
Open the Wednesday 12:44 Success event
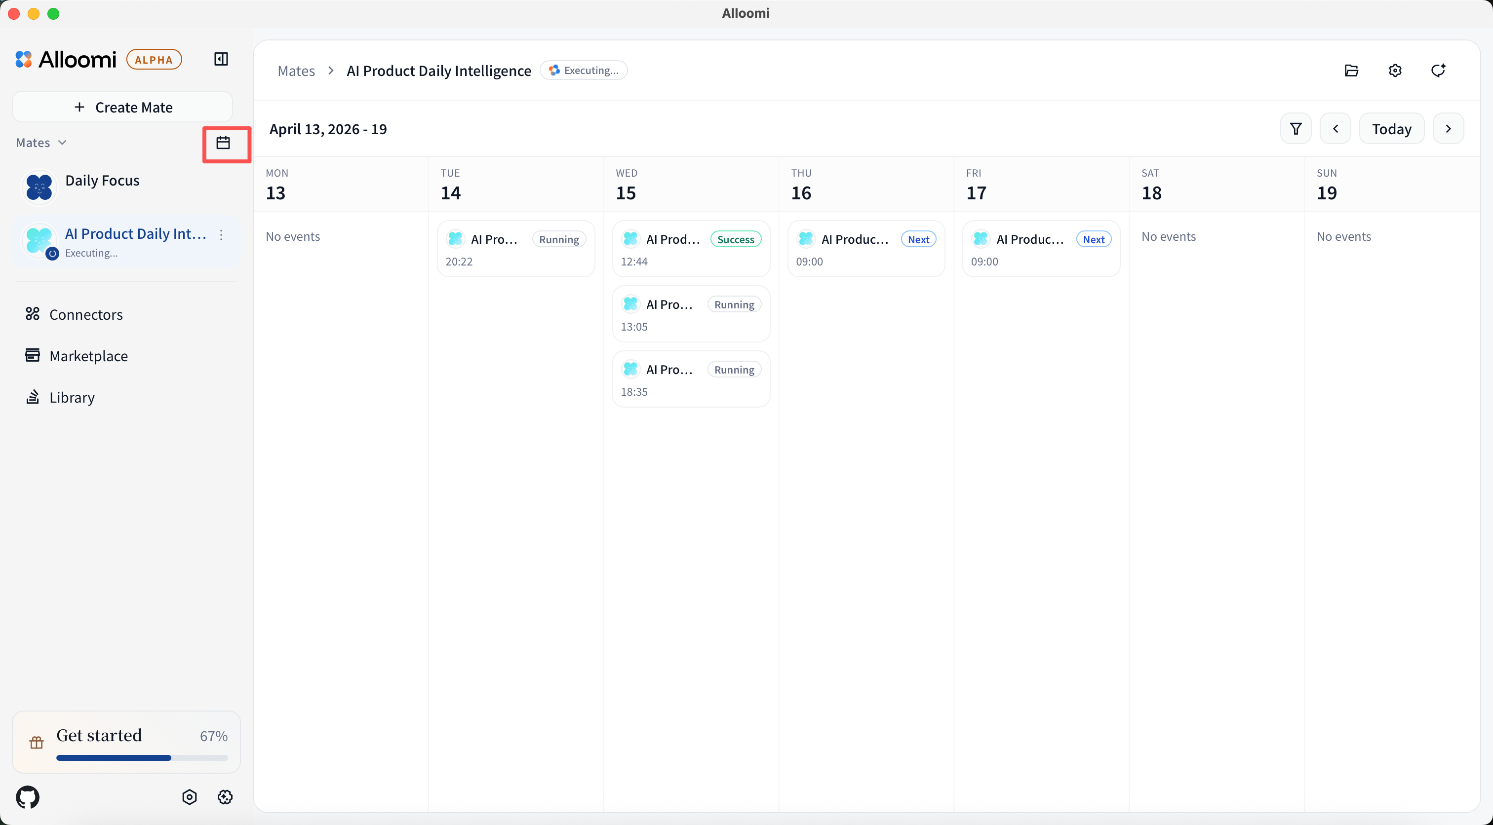pyautogui.click(x=690, y=249)
